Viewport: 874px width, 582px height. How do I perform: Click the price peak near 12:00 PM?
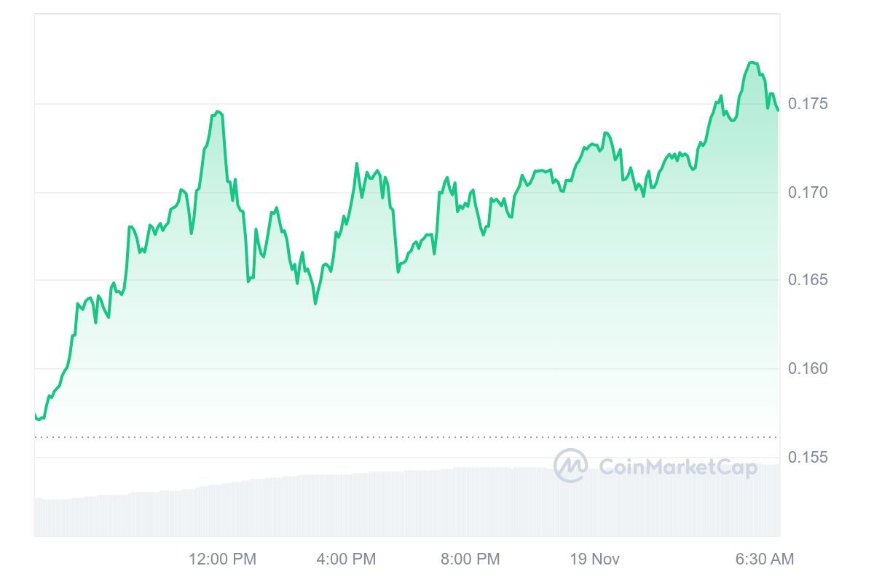[x=217, y=112]
